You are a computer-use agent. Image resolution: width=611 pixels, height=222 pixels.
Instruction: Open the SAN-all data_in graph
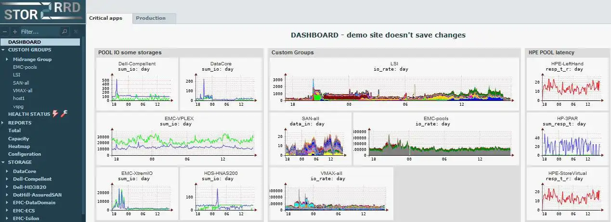tap(310, 138)
